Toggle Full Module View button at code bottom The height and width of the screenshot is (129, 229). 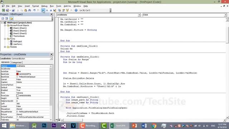[59, 120]
